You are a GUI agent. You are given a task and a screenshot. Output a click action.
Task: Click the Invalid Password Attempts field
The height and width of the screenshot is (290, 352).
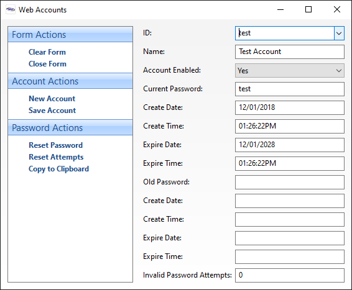coord(290,275)
